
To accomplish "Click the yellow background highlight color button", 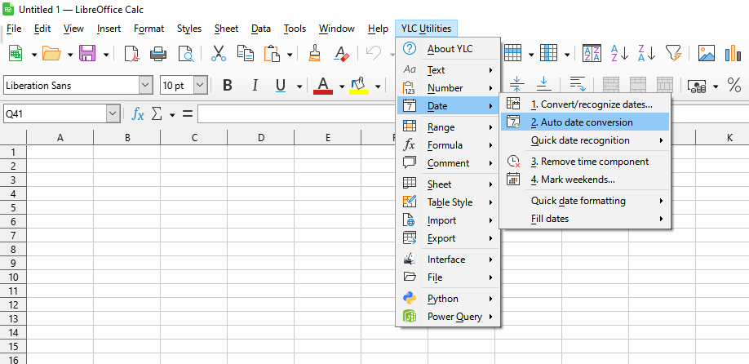I will (357, 86).
